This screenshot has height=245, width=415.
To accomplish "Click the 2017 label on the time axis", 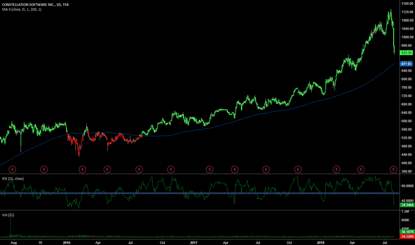I will point(194,243).
